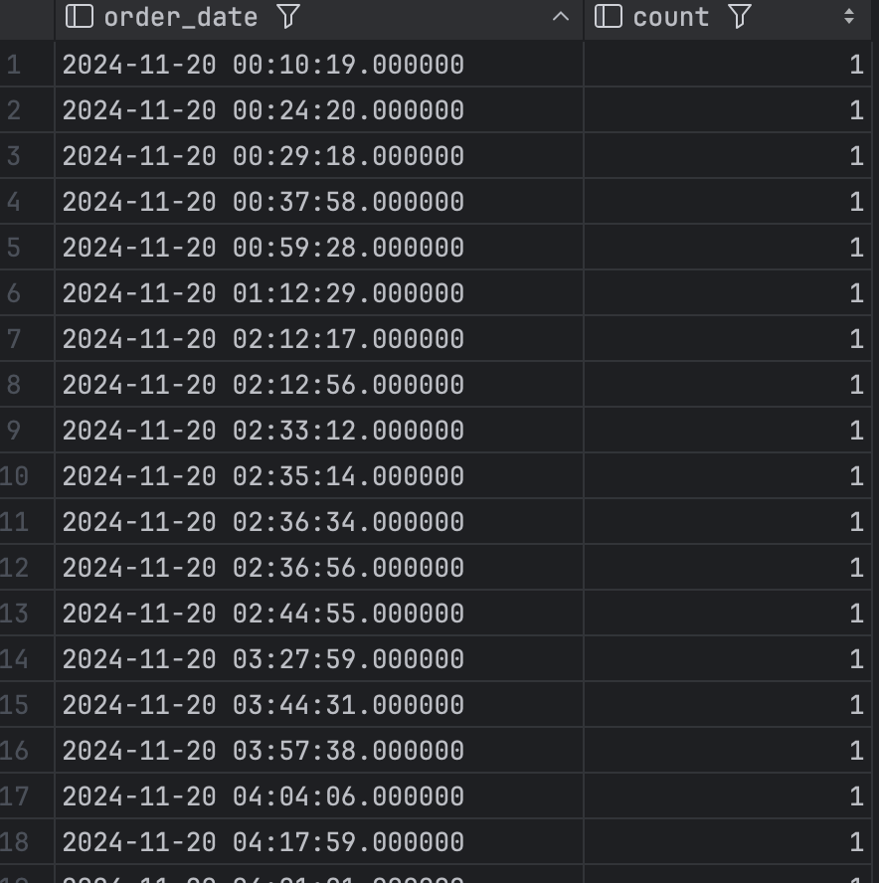Open the order_date column filter

pyautogui.click(x=288, y=16)
